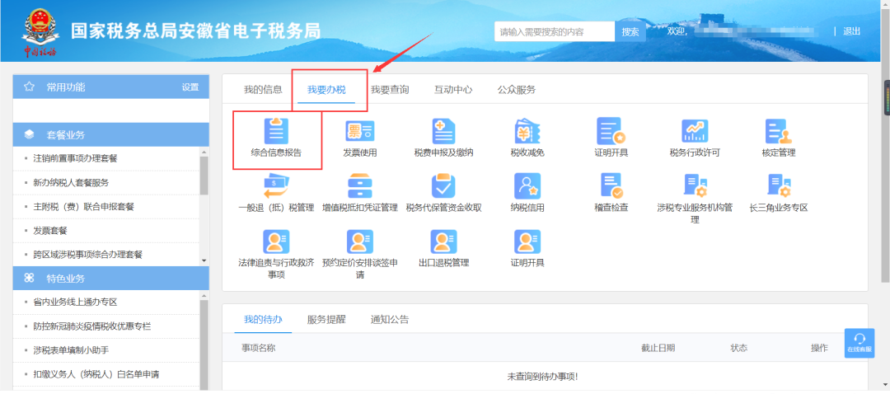
Task: Open the 公众服务 tab
Action: [x=517, y=90]
